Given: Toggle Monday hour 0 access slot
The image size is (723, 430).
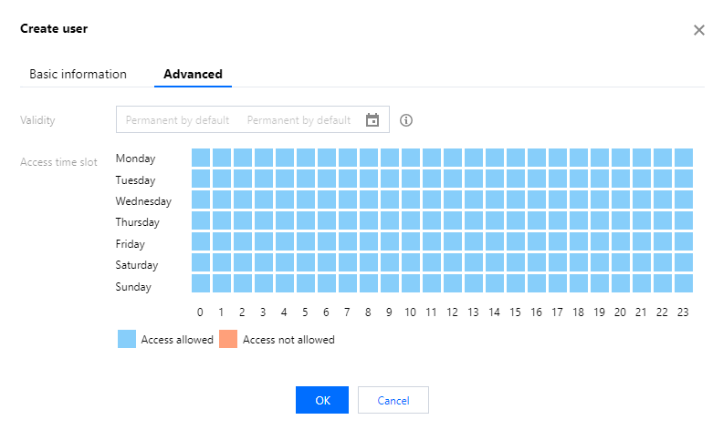Looking at the screenshot, I should tap(200, 158).
